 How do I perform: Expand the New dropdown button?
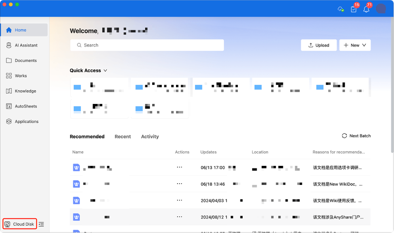pos(355,45)
